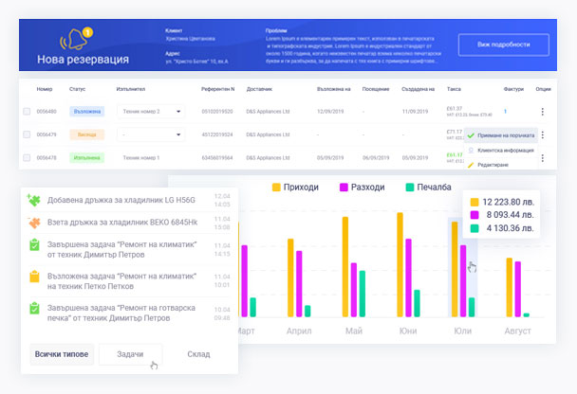
Task: Click yellow income bar for Април
Action: coord(290,278)
